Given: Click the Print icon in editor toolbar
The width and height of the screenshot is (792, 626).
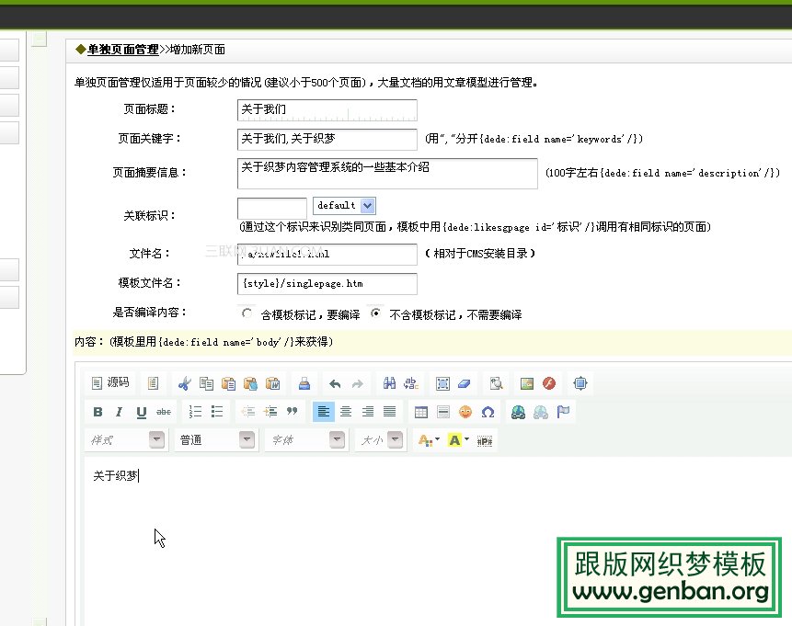Looking at the screenshot, I should (x=304, y=383).
